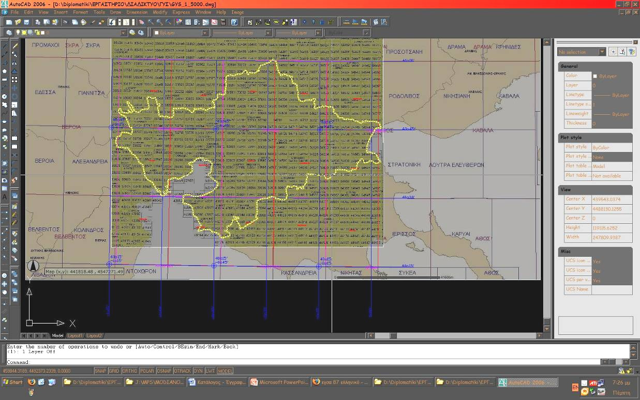The height and width of the screenshot is (400, 640).
Task: Switch to the J:\MPS\MODIANO folder taskbar button
Action: tap(155, 382)
